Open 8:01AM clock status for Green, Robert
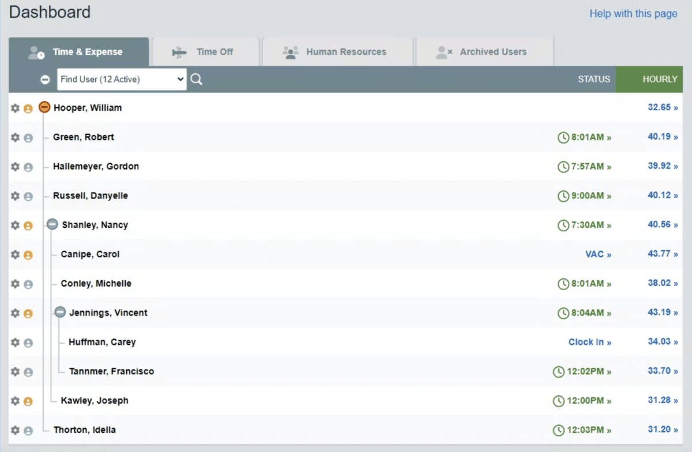 (585, 137)
